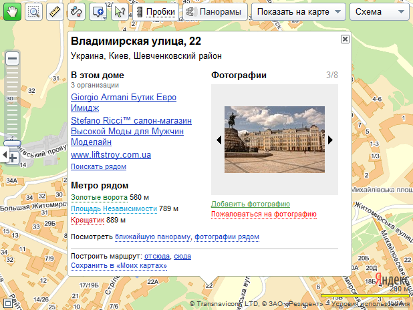This screenshot has width=413, height=310.
Task: Click the zoom slider handle
Action: [12, 143]
